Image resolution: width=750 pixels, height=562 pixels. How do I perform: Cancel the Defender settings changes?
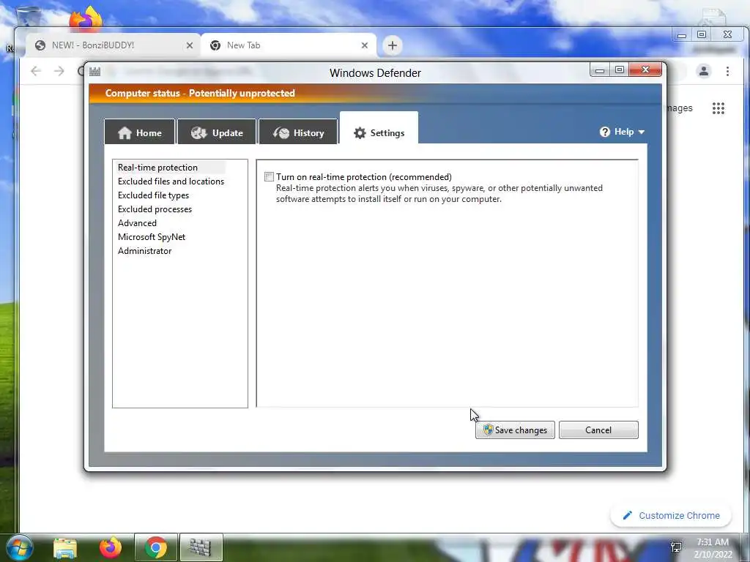[x=598, y=430]
